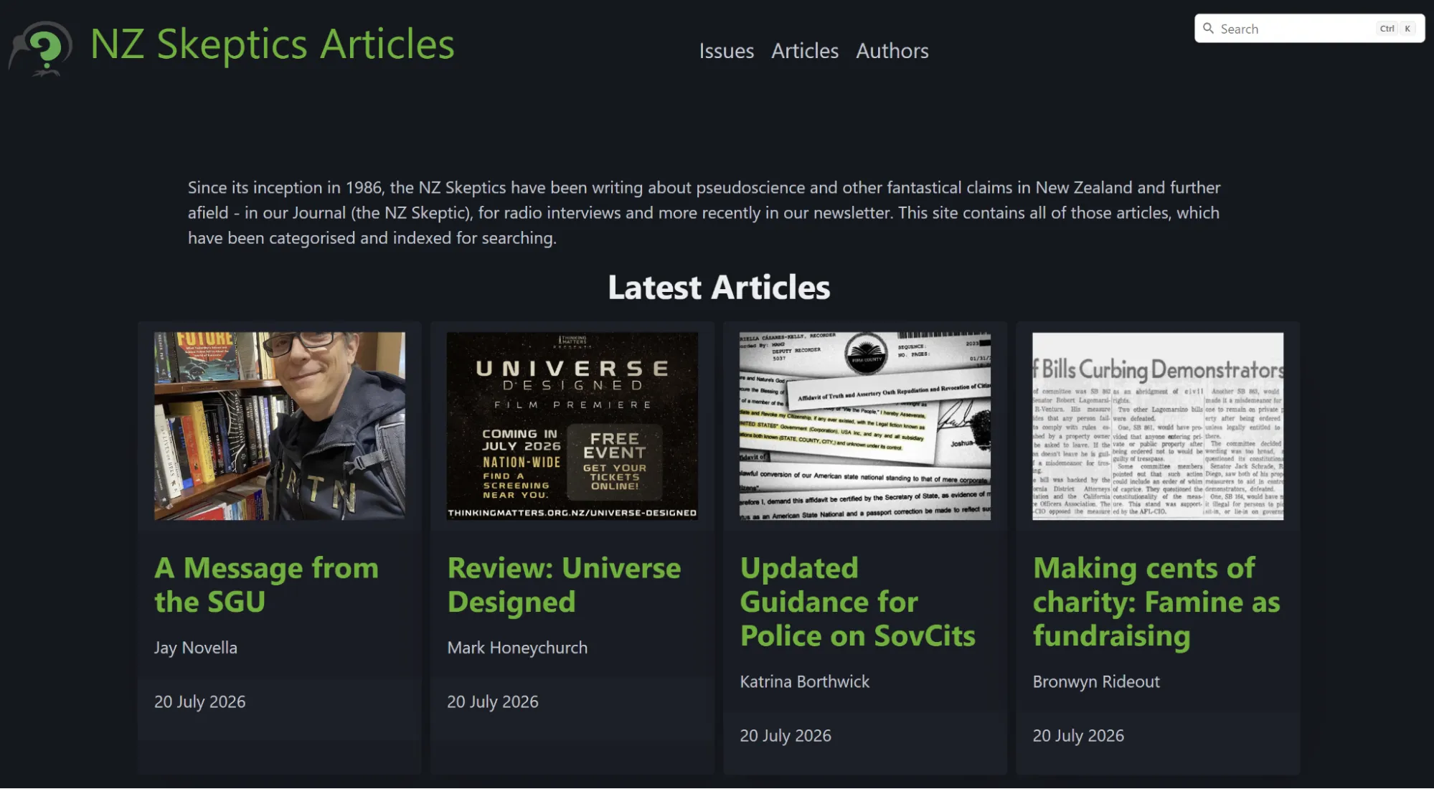Click the date under Bronwyn Rideout's article
Viewport: 1434px width, 789px height.
[x=1078, y=736]
